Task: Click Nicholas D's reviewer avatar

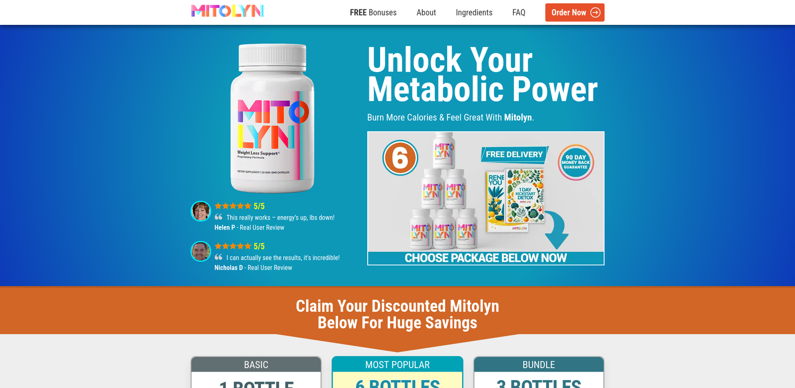Action: click(201, 251)
